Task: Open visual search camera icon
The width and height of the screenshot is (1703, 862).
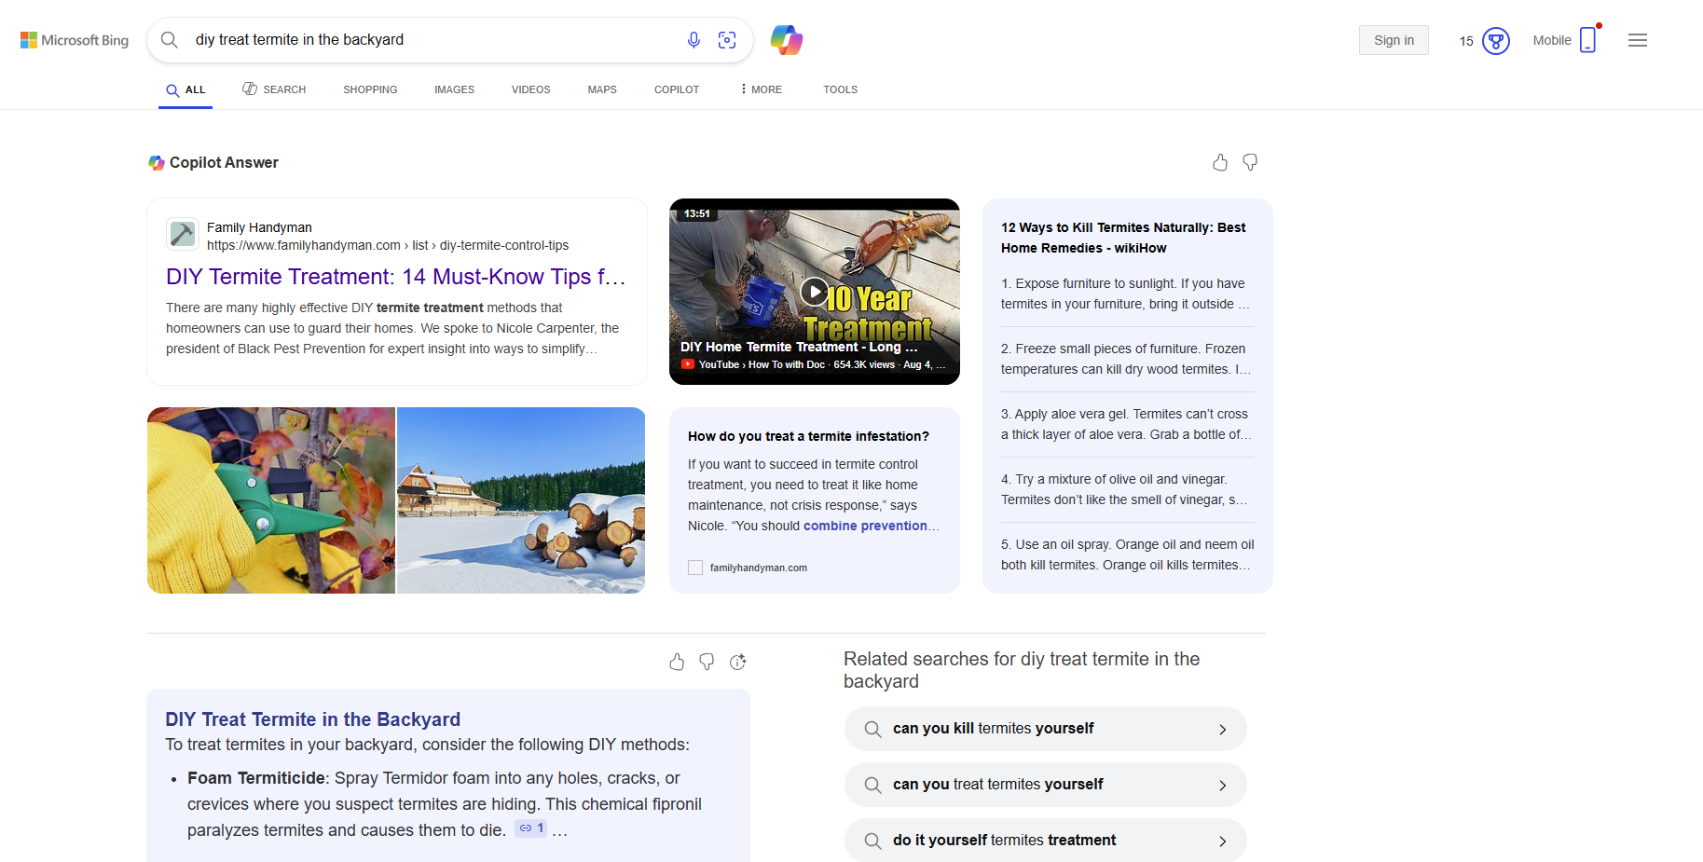Action: tap(727, 40)
